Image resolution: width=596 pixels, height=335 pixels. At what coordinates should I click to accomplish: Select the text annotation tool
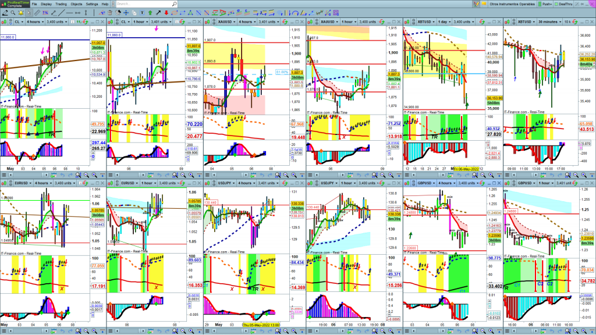(x=142, y=13)
